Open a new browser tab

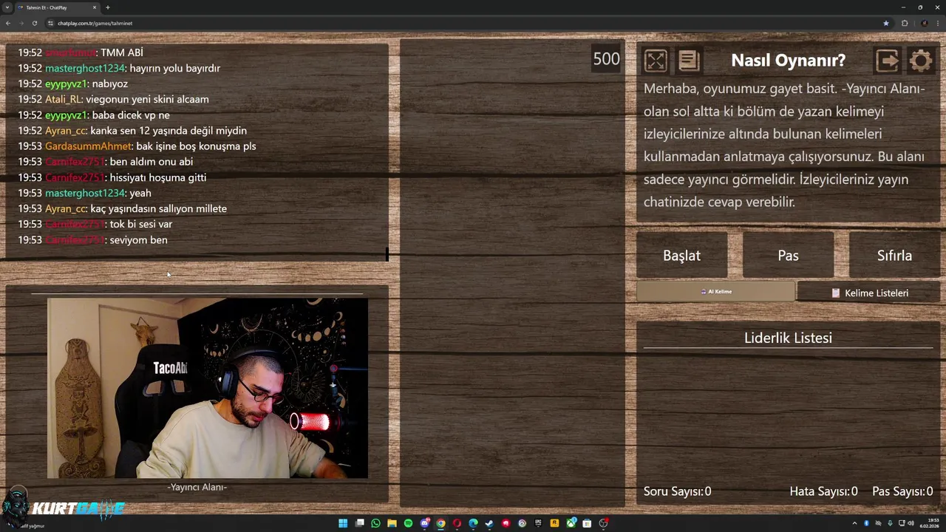point(108,7)
